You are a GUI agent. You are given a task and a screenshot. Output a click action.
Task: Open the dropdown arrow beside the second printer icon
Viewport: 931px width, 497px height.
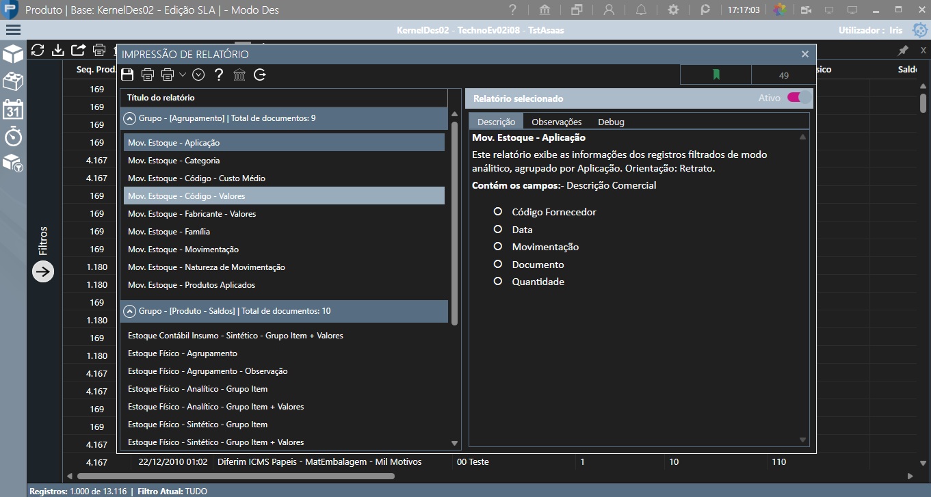(x=183, y=75)
